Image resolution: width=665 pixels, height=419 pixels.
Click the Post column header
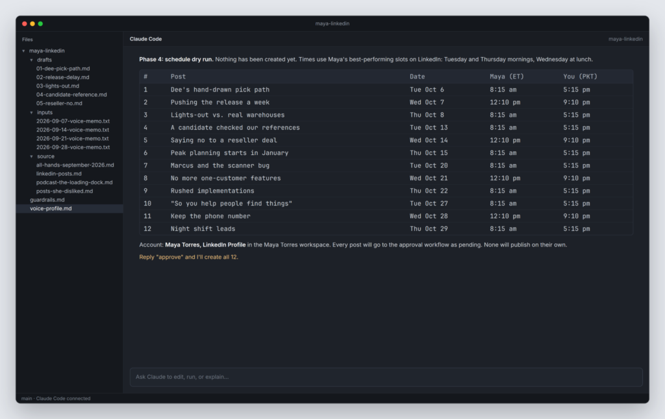[178, 77]
